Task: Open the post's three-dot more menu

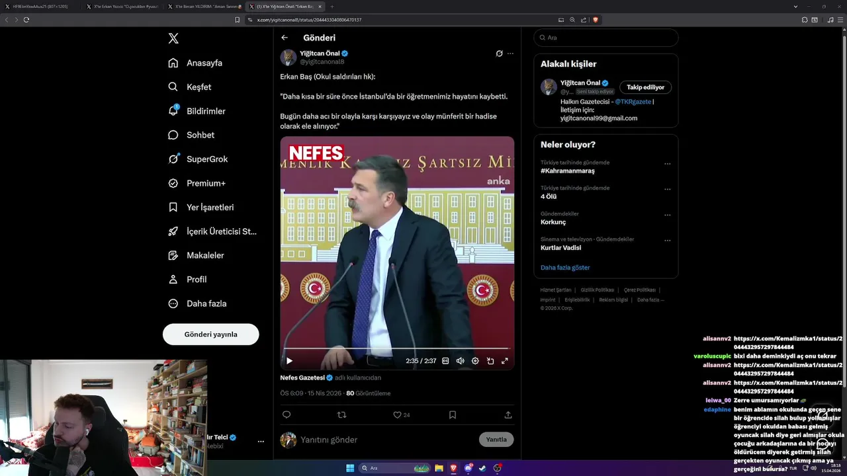Action: [510, 54]
